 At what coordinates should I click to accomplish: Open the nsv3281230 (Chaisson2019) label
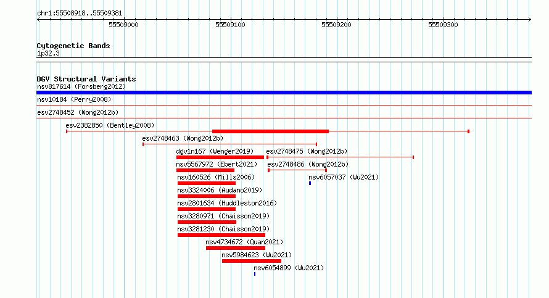(x=223, y=229)
